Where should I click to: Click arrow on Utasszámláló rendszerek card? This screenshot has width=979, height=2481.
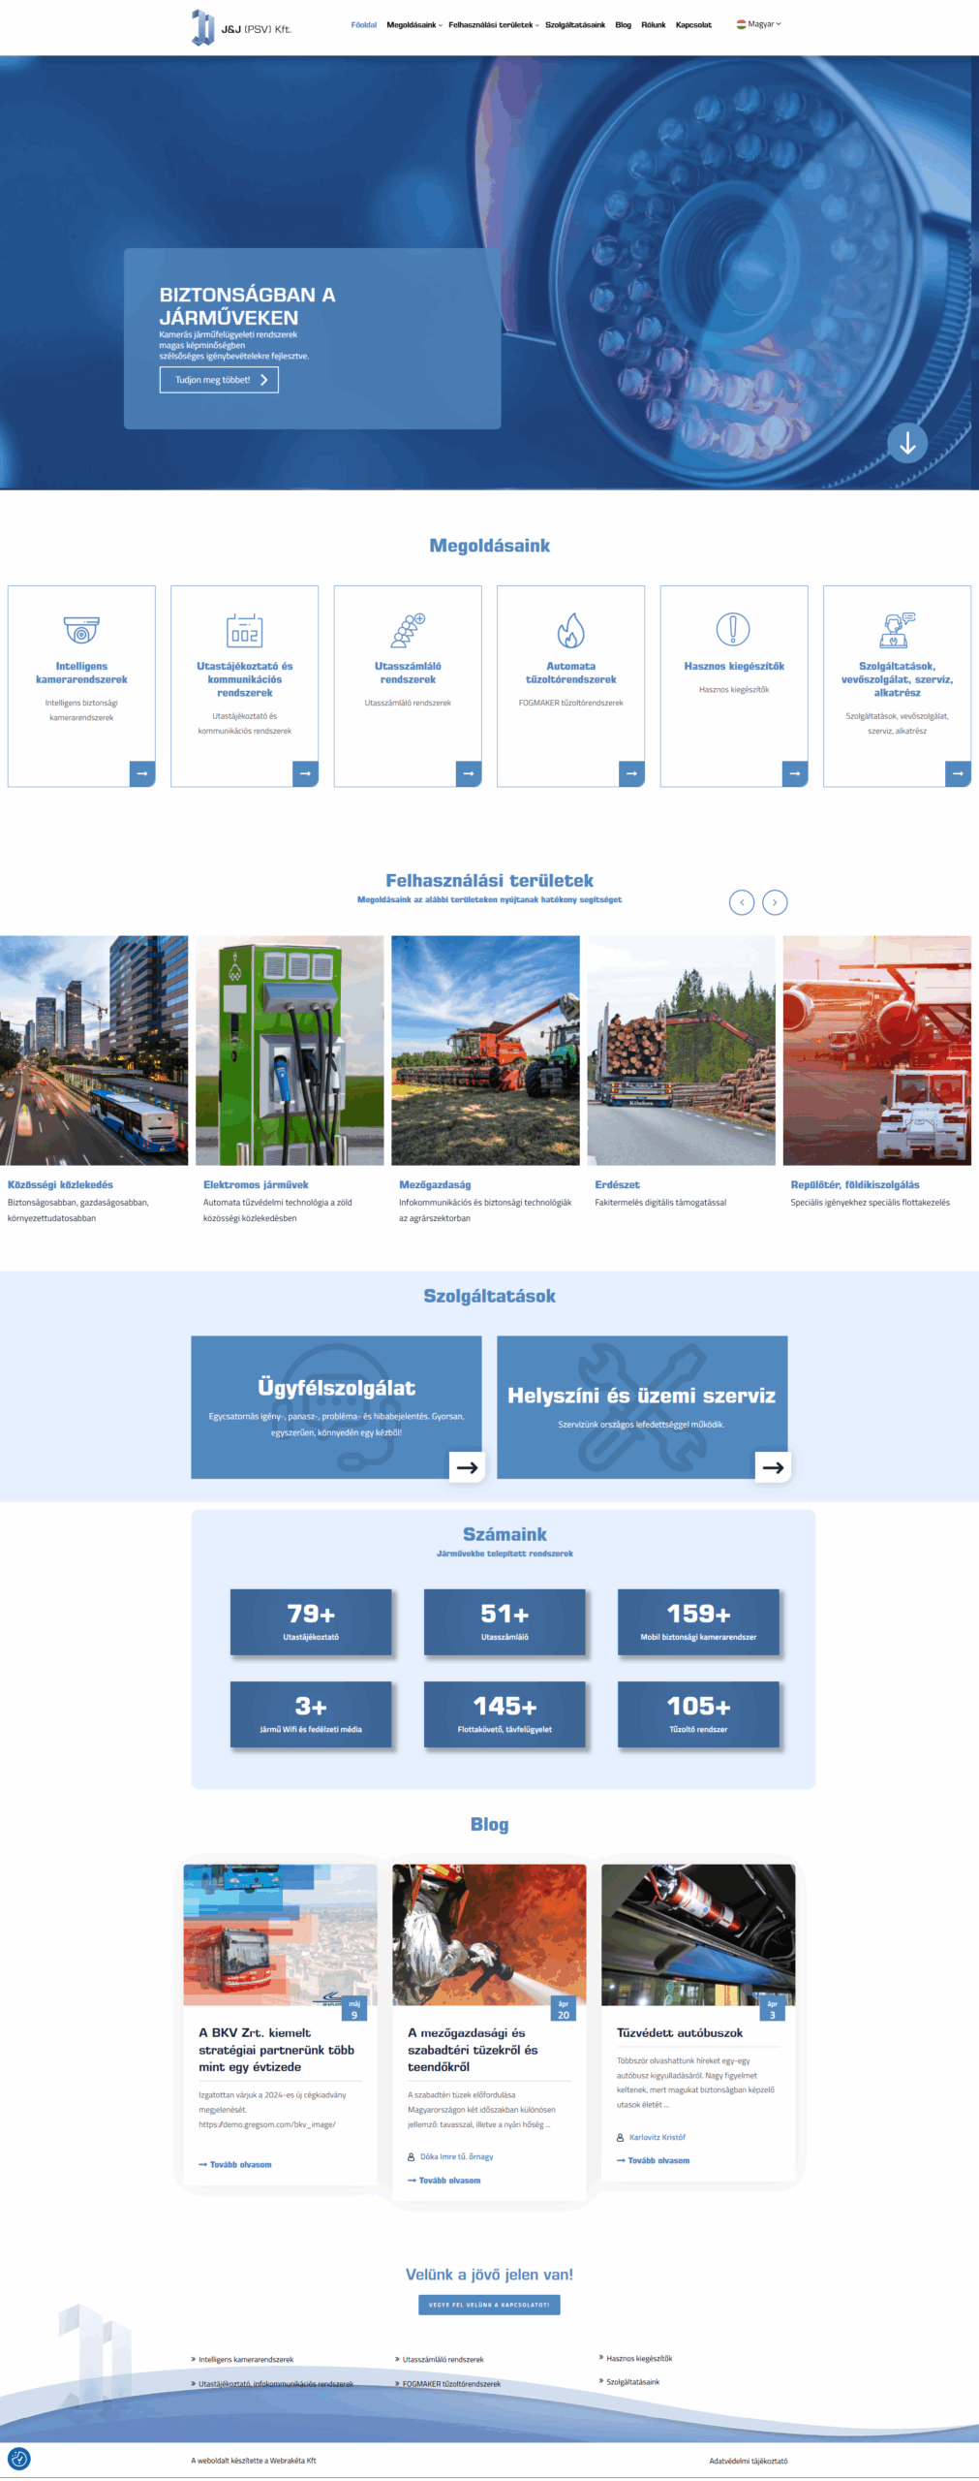tap(469, 773)
